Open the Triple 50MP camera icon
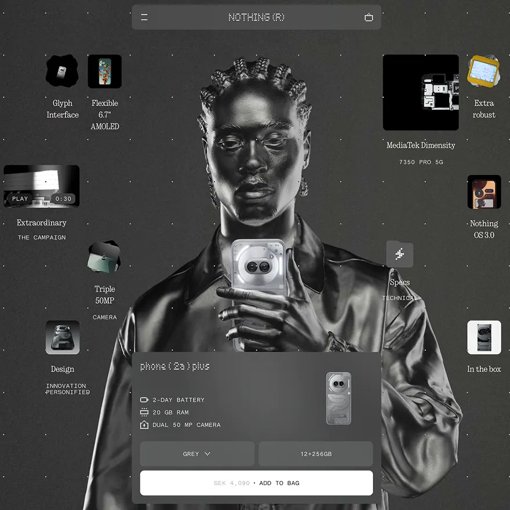510x510 pixels. (x=104, y=257)
